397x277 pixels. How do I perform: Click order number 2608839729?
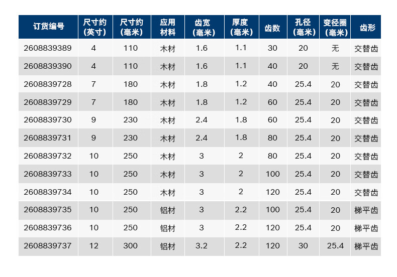pos(48,102)
